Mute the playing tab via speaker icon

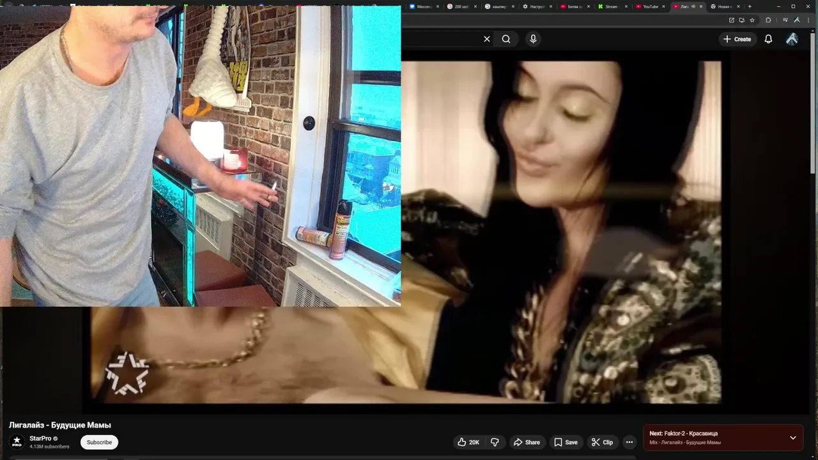pyautogui.click(x=693, y=6)
